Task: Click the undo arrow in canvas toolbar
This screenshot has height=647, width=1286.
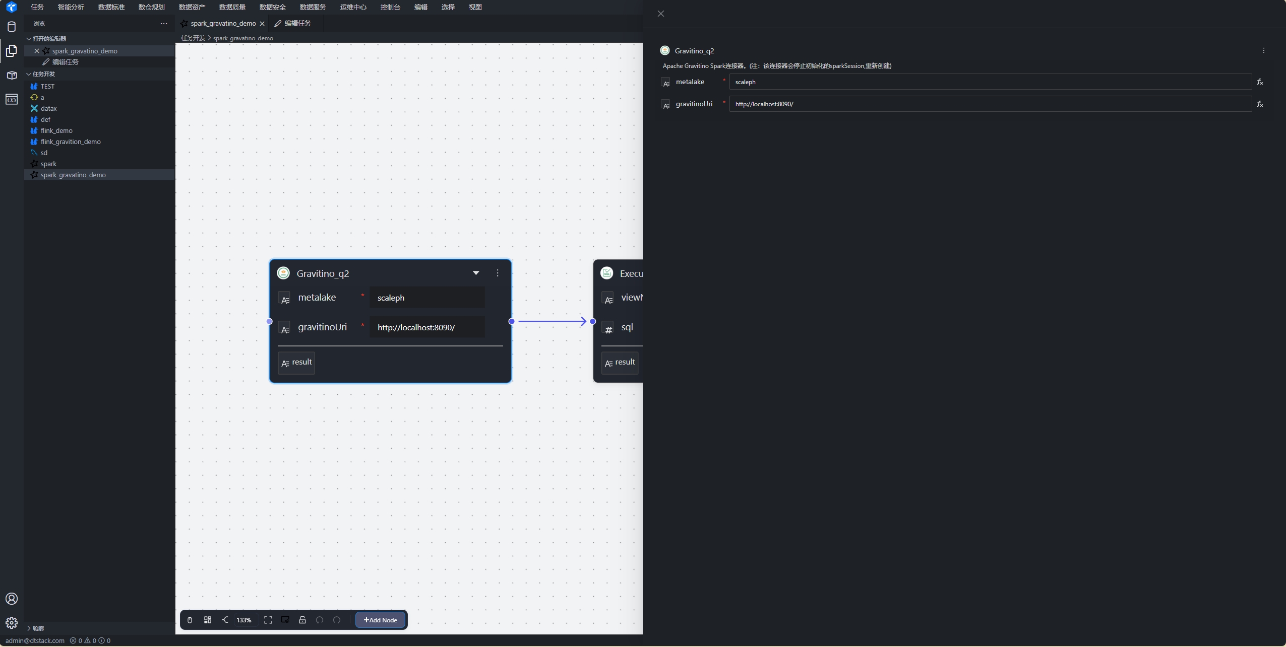Action: 320,620
